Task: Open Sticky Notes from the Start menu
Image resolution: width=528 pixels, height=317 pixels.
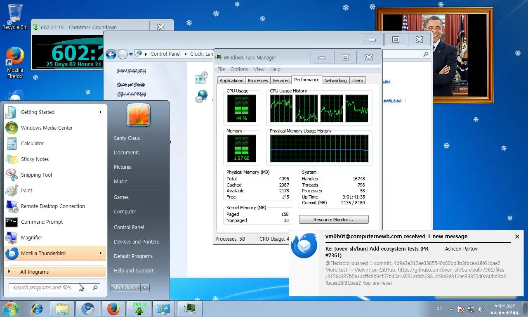Action: tap(54, 159)
